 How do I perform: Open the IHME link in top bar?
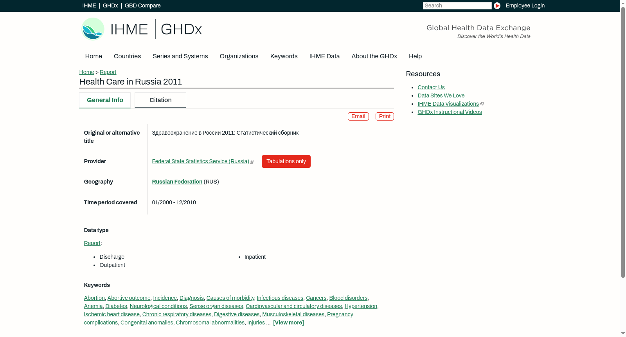(x=89, y=5)
